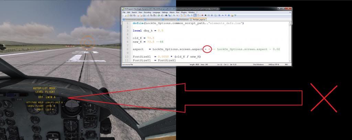Open the File menu in Notepad++

[124, 12]
